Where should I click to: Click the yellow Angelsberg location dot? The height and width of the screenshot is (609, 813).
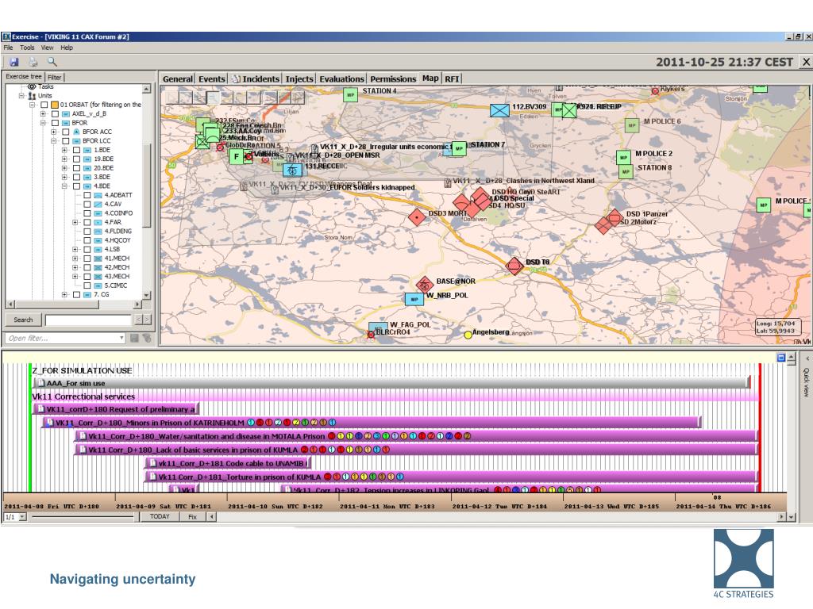pos(468,335)
